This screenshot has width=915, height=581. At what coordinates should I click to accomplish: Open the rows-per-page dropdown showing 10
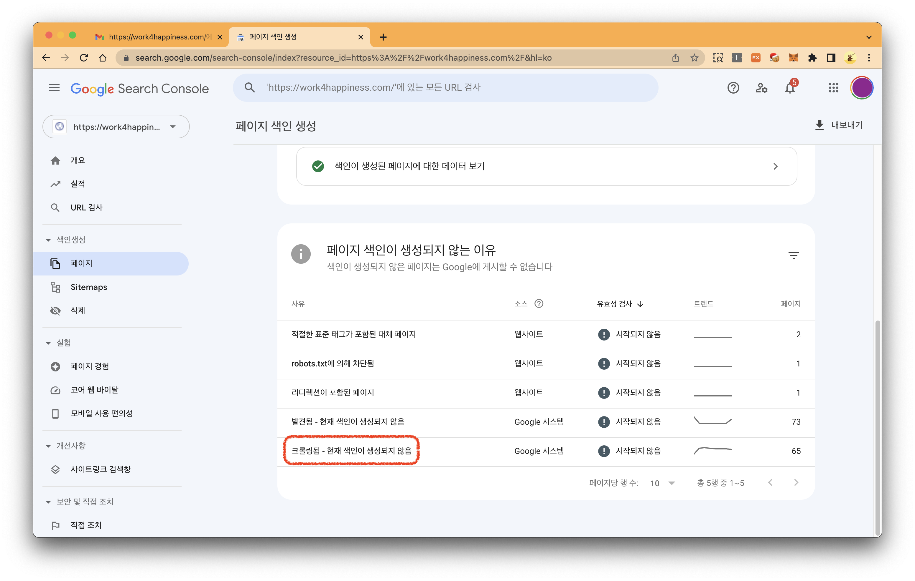coord(663,483)
